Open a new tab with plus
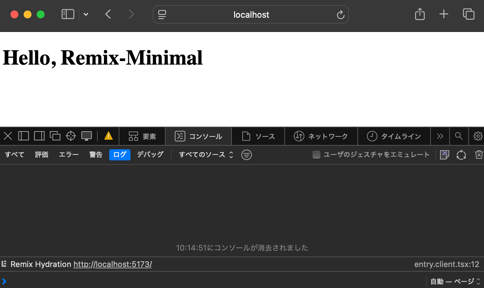Screen dimensions: 484x288 [x=444, y=14]
